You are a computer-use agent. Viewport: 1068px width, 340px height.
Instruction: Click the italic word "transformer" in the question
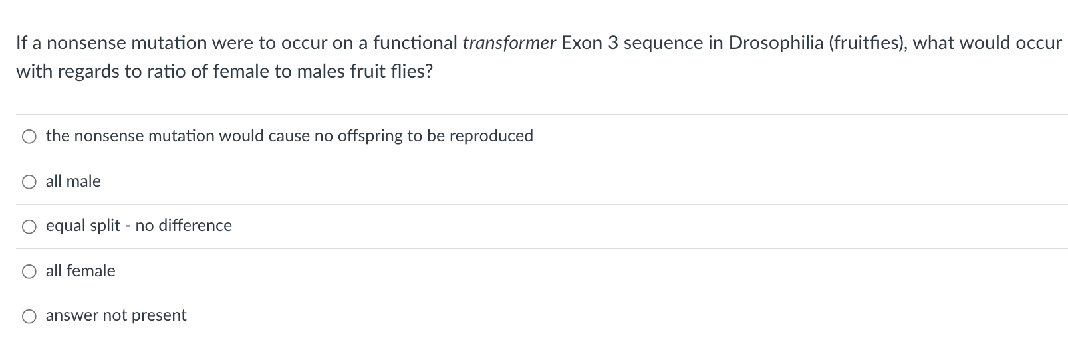coord(509,43)
